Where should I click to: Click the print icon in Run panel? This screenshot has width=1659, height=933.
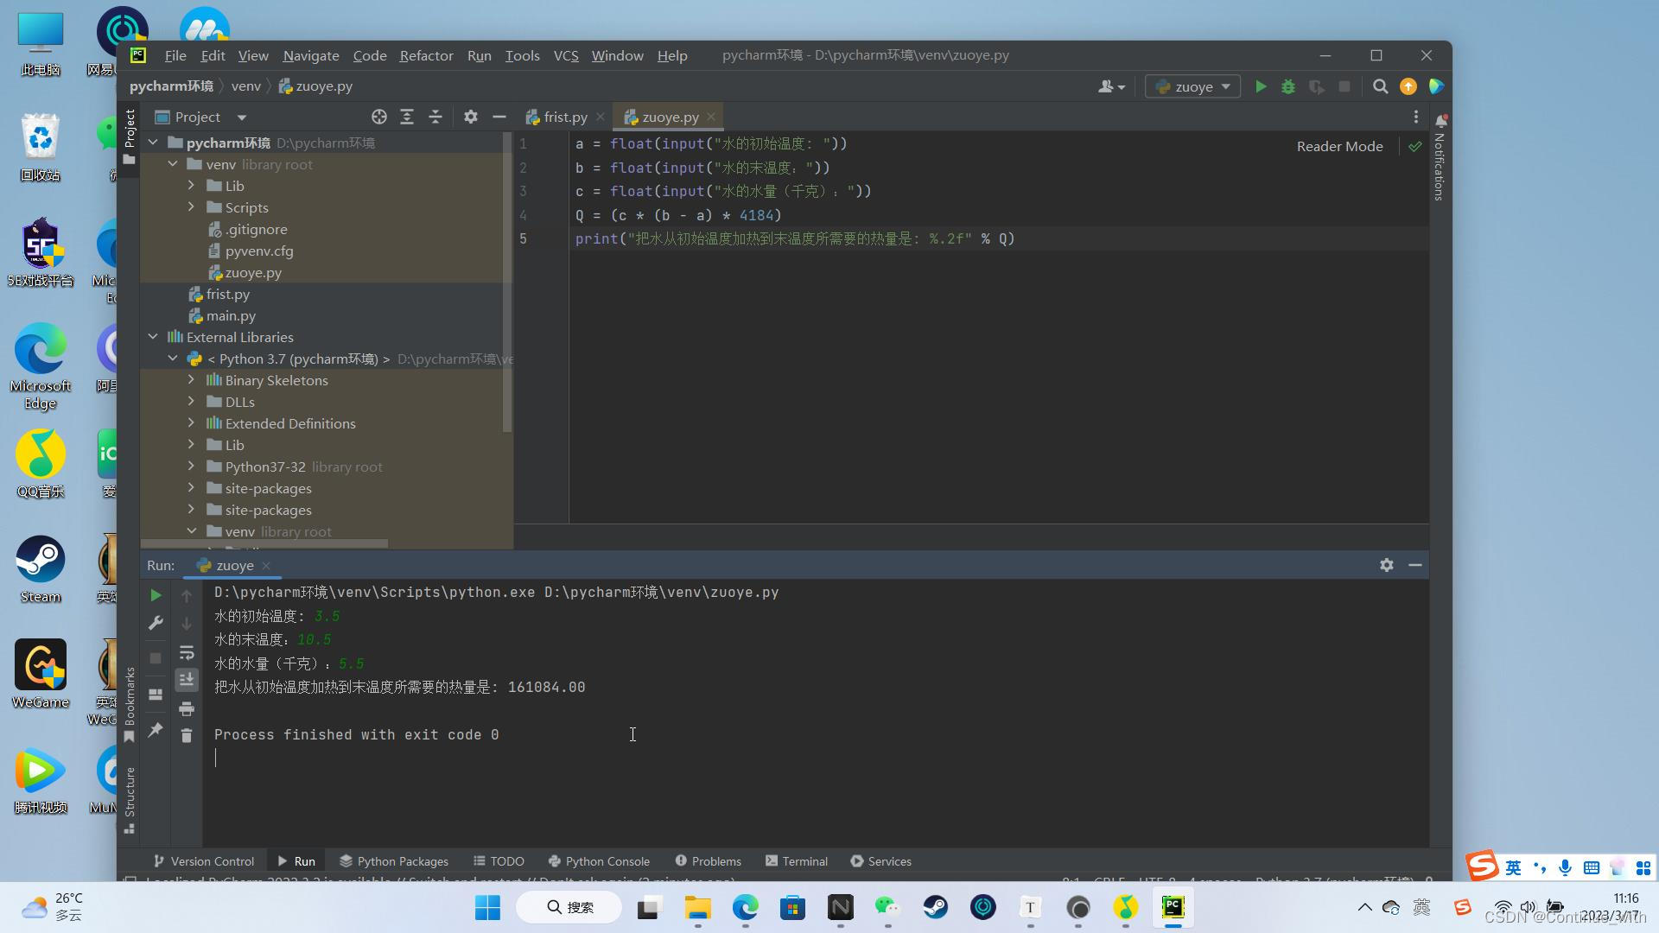[x=187, y=709]
